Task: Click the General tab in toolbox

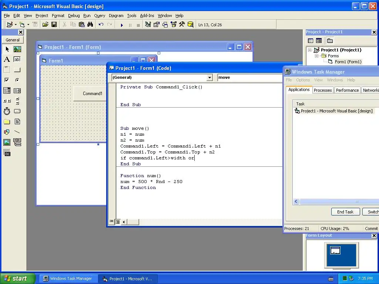Action: (x=13, y=40)
